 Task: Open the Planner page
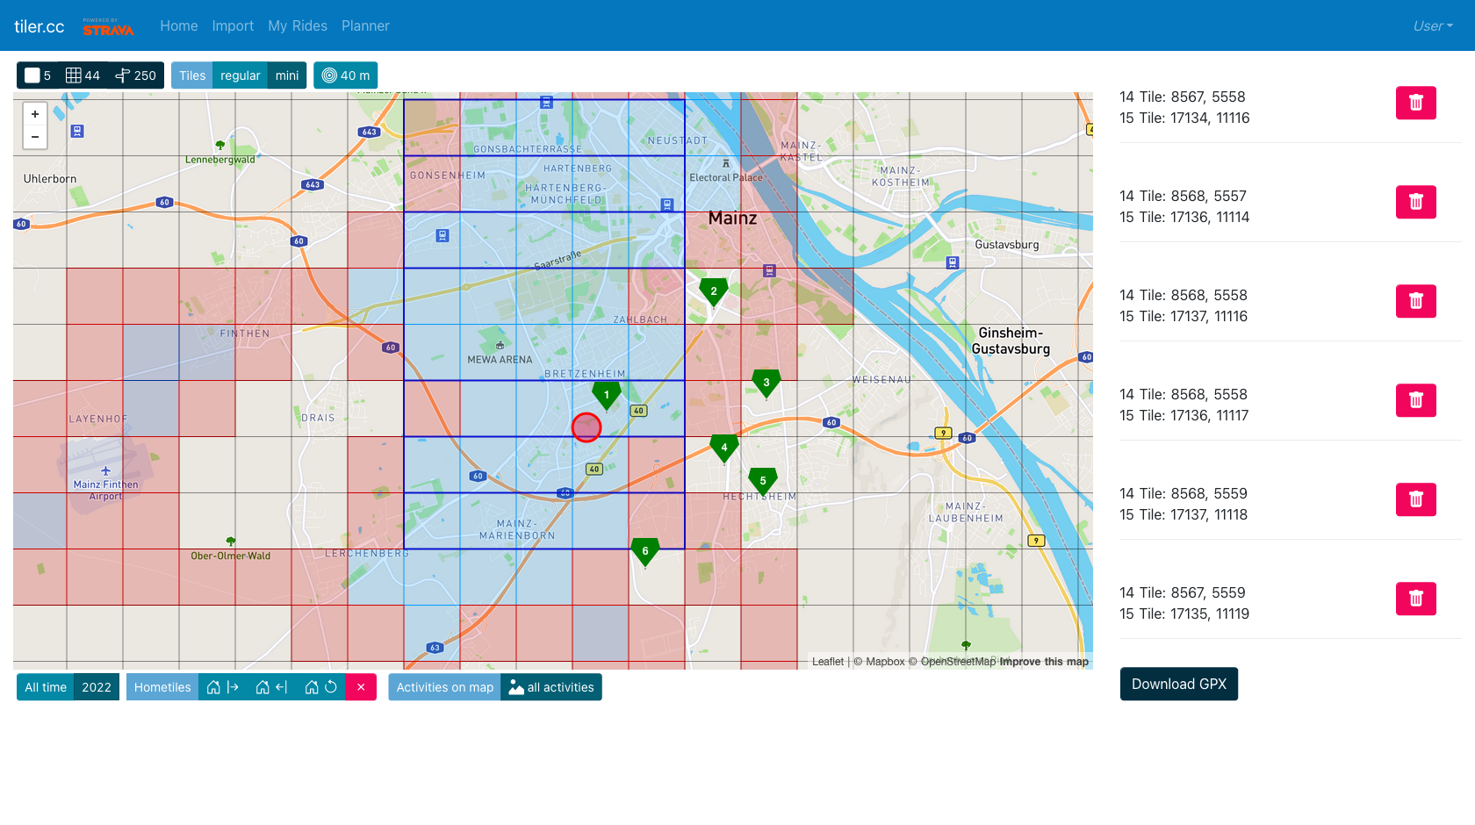pos(365,26)
